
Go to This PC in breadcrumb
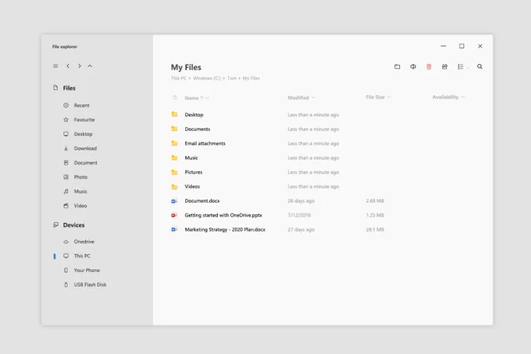click(x=179, y=78)
